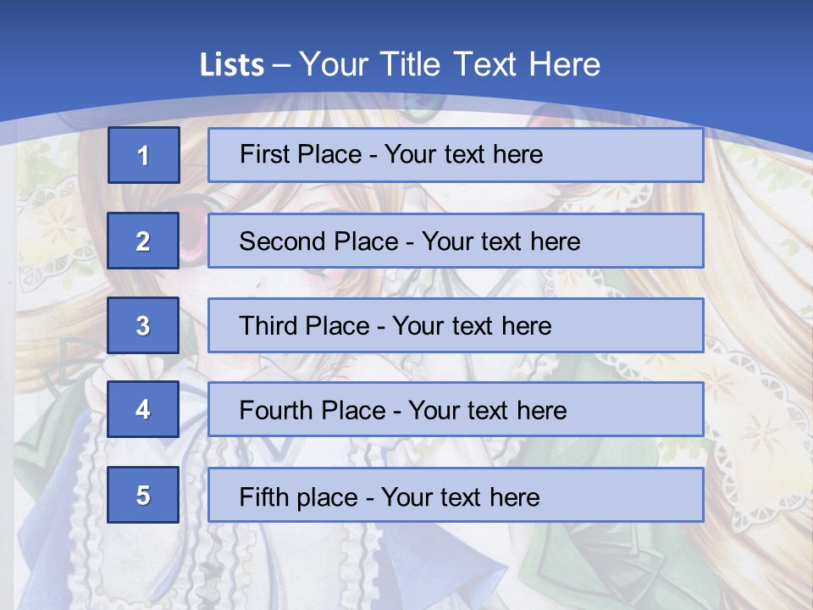Click Your Title Text Here heading text
This screenshot has width=813, height=610.
(449, 65)
